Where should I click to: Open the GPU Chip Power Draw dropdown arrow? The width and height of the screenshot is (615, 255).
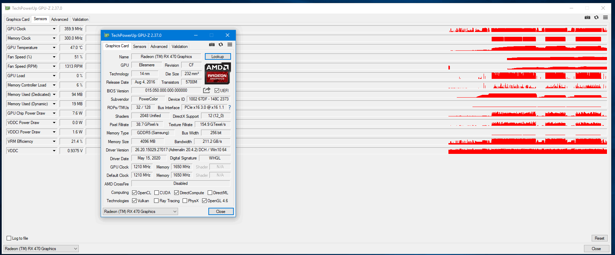tap(54, 113)
